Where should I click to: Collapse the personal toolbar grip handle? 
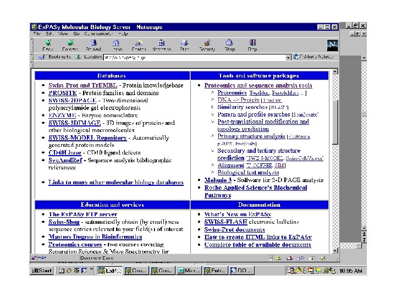(32, 64)
